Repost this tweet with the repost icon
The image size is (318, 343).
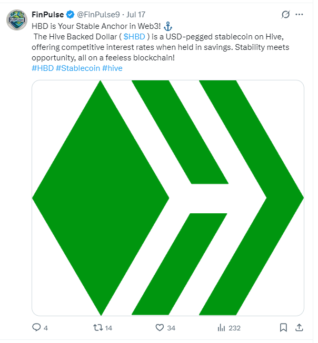[x=98, y=327]
